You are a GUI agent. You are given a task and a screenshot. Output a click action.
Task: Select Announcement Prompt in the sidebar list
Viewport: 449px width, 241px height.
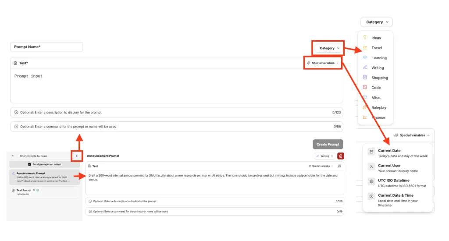click(44, 177)
